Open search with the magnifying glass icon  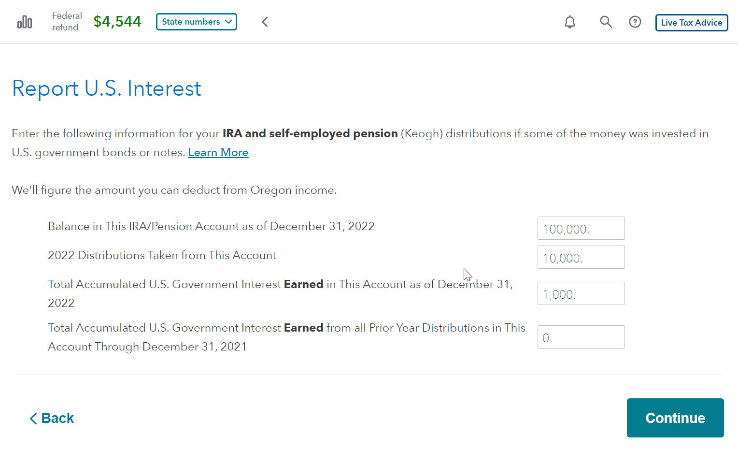coord(606,22)
